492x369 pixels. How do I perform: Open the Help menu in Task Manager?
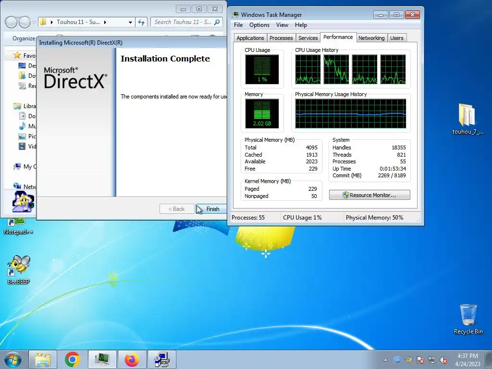(301, 25)
